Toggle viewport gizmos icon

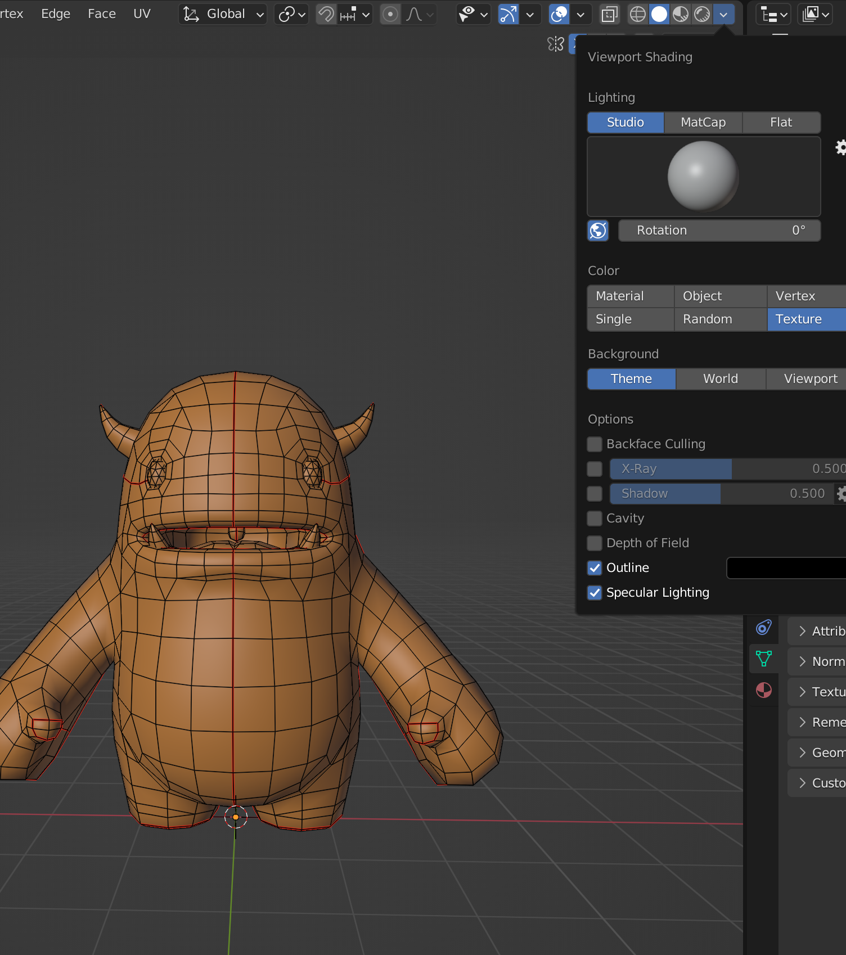click(x=508, y=14)
